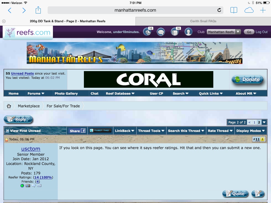Open usctom's profile link
The height and width of the screenshot is (203, 271).
31,149
